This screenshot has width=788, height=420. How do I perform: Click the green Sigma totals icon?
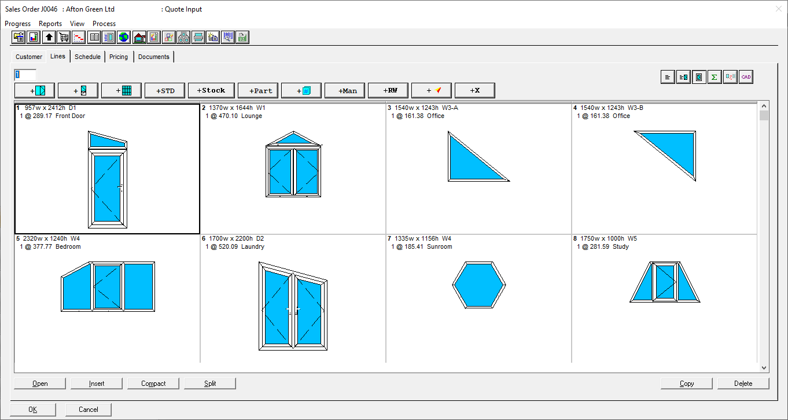pos(715,77)
